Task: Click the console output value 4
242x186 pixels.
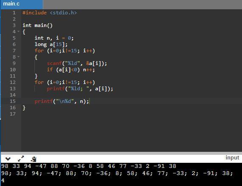Action: (3, 181)
